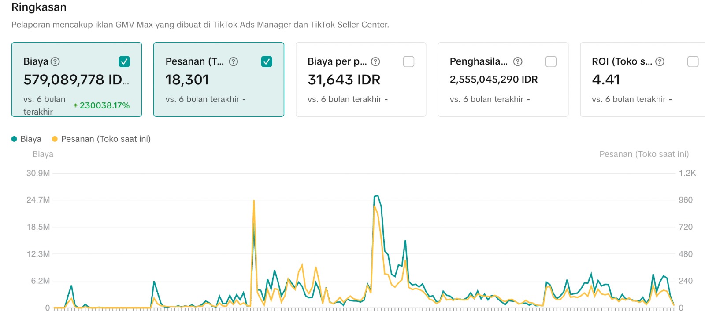
Task: Uncheck the Biaya metric checkbox
Action: tap(124, 61)
